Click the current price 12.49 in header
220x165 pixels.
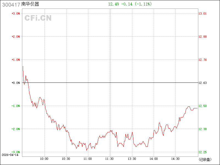pos(113,4)
